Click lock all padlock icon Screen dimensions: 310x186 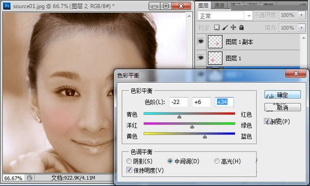click(241, 27)
